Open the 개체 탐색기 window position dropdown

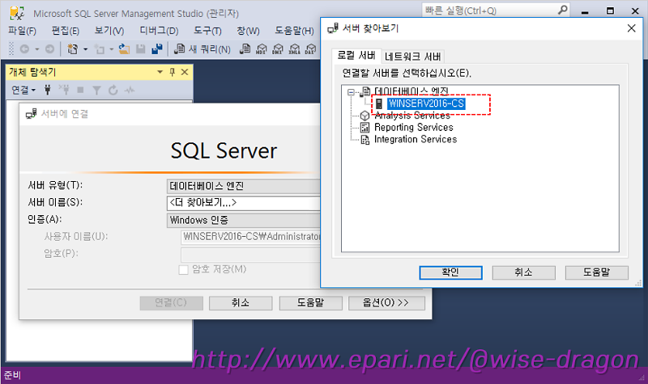(x=160, y=72)
